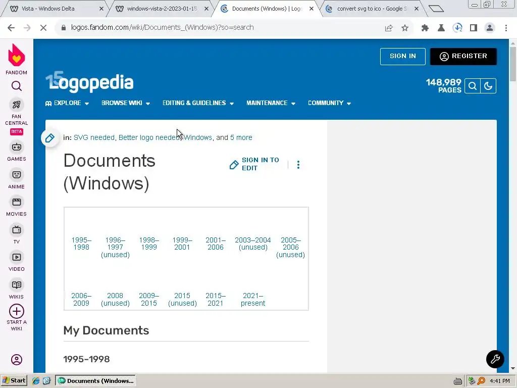The image size is (517, 388).
Task: Click Sign in to Edit link
Action: (x=254, y=164)
